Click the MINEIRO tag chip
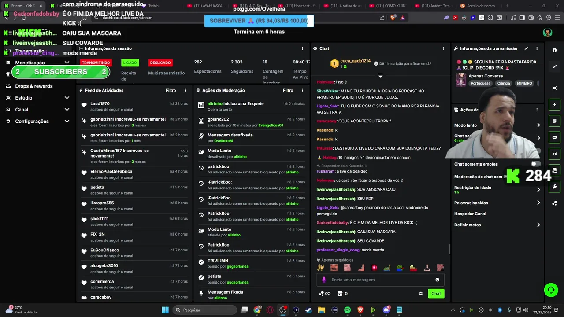The image size is (564, 317). 524,83
